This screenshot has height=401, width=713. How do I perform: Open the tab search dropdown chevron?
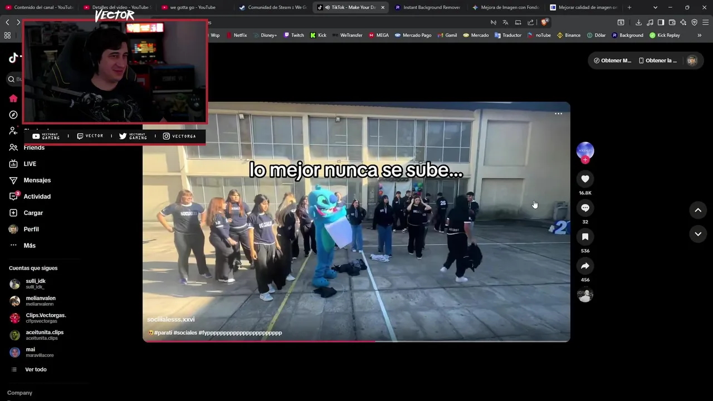coord(655,7)
